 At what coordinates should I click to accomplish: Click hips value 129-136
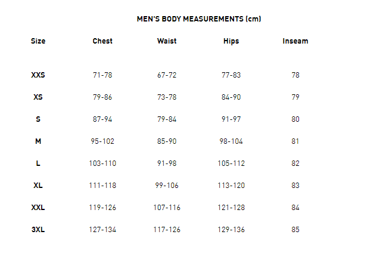pos(231,230)
